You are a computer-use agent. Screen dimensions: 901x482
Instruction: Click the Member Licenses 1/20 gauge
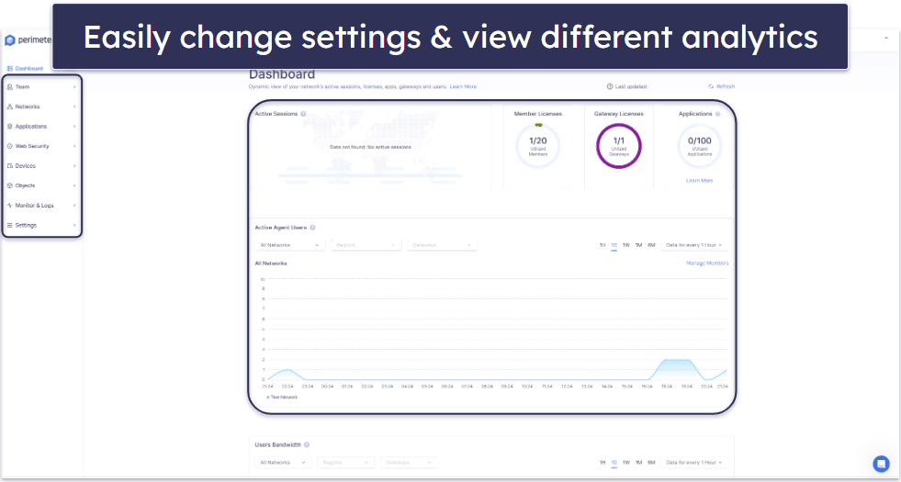tap(538, 147)
